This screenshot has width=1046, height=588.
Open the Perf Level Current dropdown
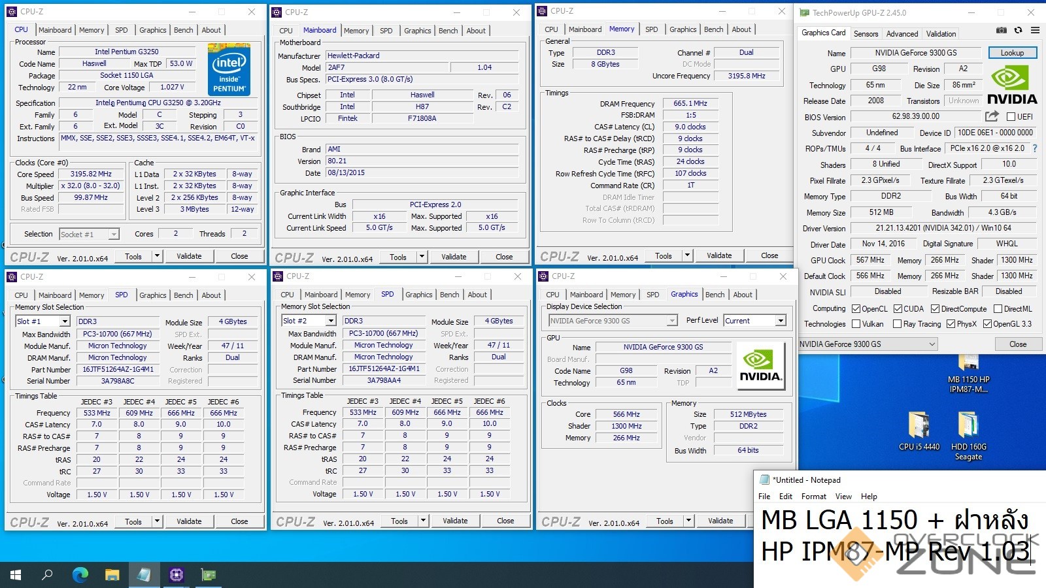781,321
